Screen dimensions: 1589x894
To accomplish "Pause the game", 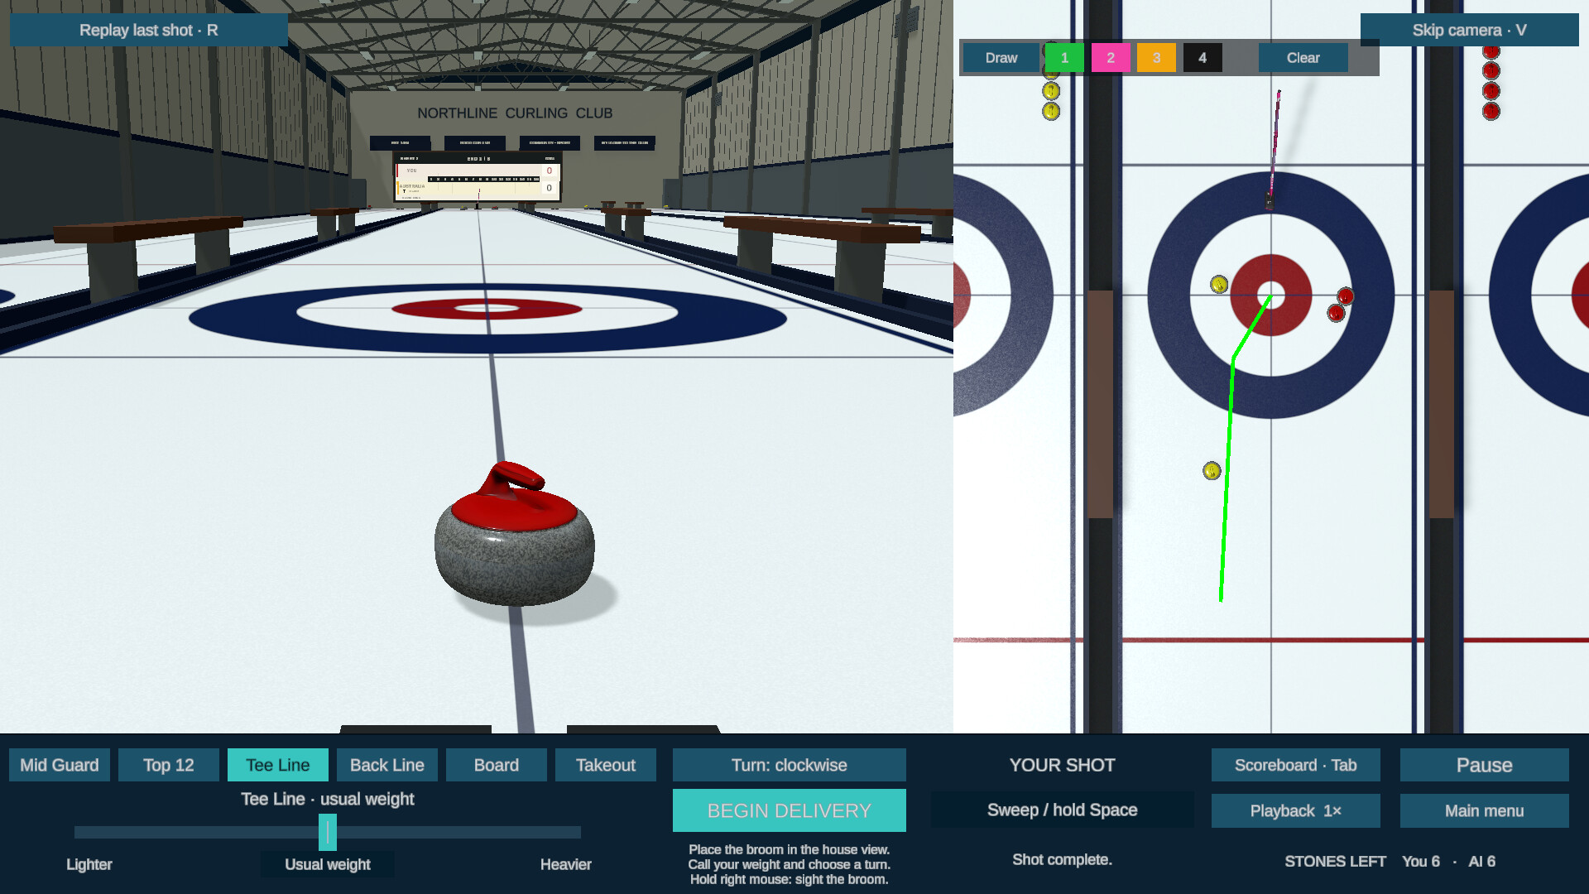I will pyautogui.click(x=1485, y=765).
